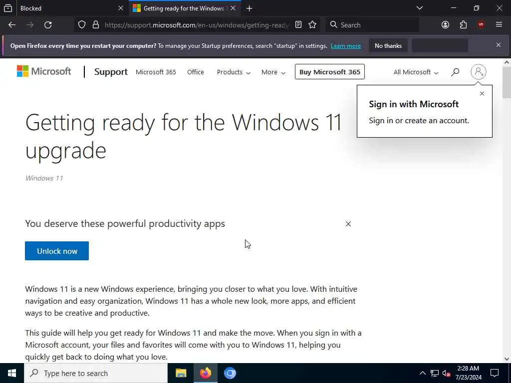The height and width of the screenshot is (383, 511).
Task: Click the scrollbar down arrow
Action: [x=507, y=359]
